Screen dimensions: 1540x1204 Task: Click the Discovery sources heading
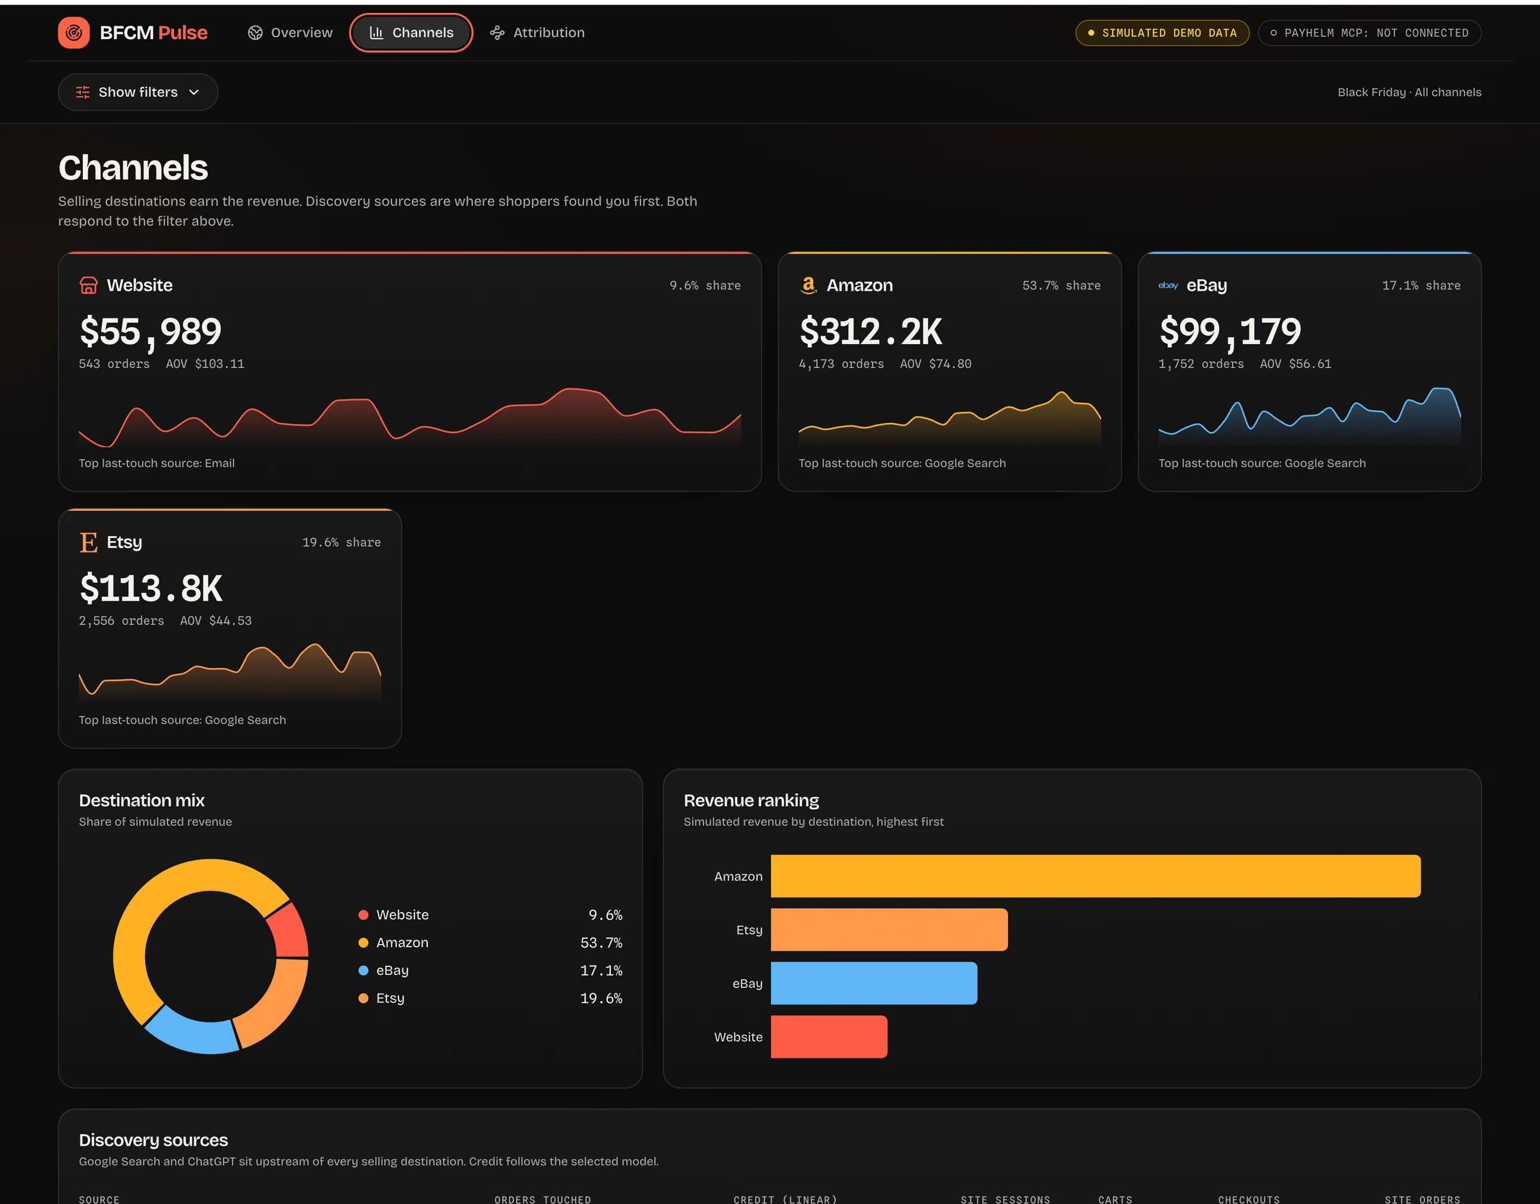pos(153,1140)
